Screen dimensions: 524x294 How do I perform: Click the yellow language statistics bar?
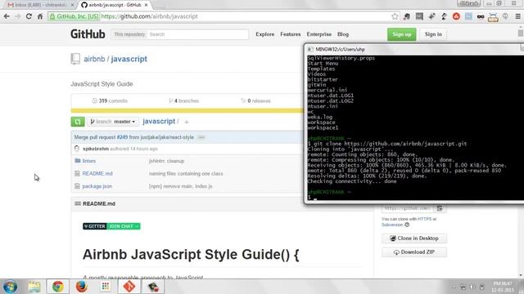click(x=187, y=111)
